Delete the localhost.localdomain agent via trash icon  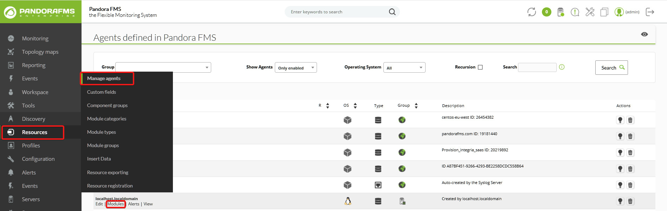(x=630, y=201)
